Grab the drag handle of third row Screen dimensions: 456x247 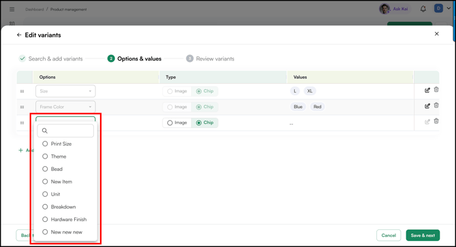[x=22, y=122]
